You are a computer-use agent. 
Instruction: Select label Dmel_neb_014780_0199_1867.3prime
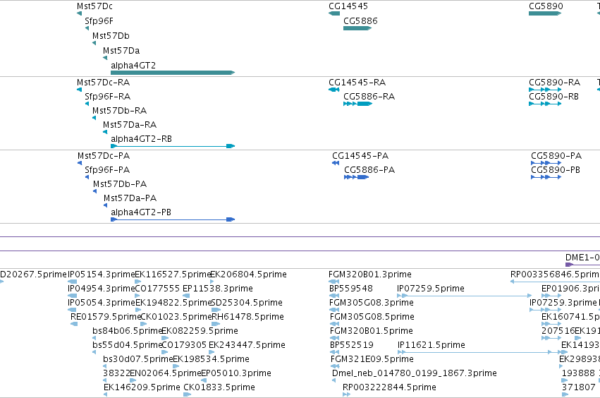coord(415,374)
